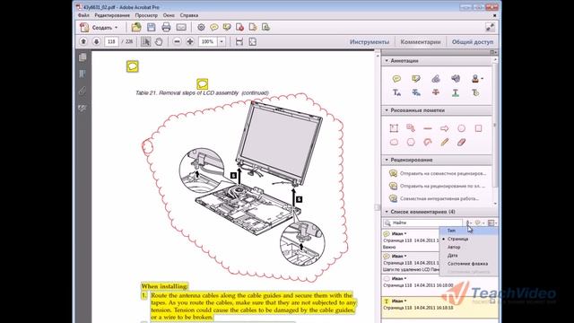Viewport: 574px width, 323px height.
Task: Sort comments by Автор
Action: coord(468,248)
